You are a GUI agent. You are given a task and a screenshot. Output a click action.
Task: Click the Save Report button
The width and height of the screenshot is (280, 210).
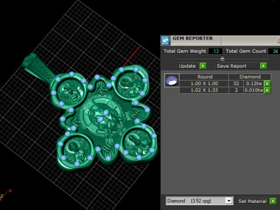pyautogui.click(x=238, y=66)
